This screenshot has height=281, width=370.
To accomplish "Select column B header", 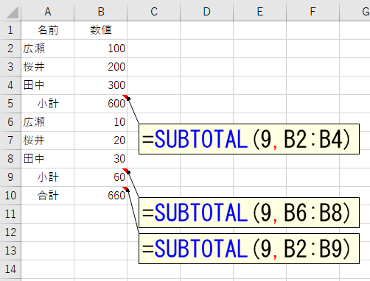I will coord(101,12).
